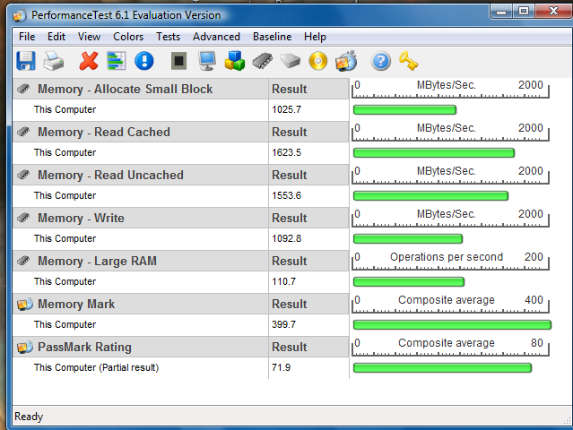Open the Tests menu

tap(168, 37)
